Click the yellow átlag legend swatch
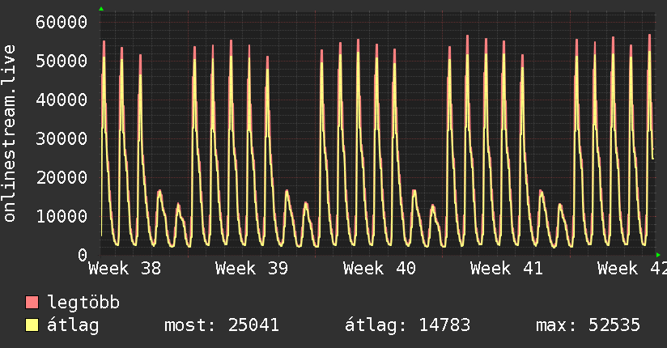Viewport: 667px width, 348px height. [32, 325]
